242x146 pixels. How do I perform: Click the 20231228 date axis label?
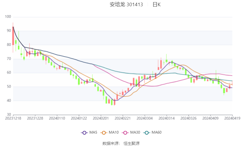tap(35, 119)
